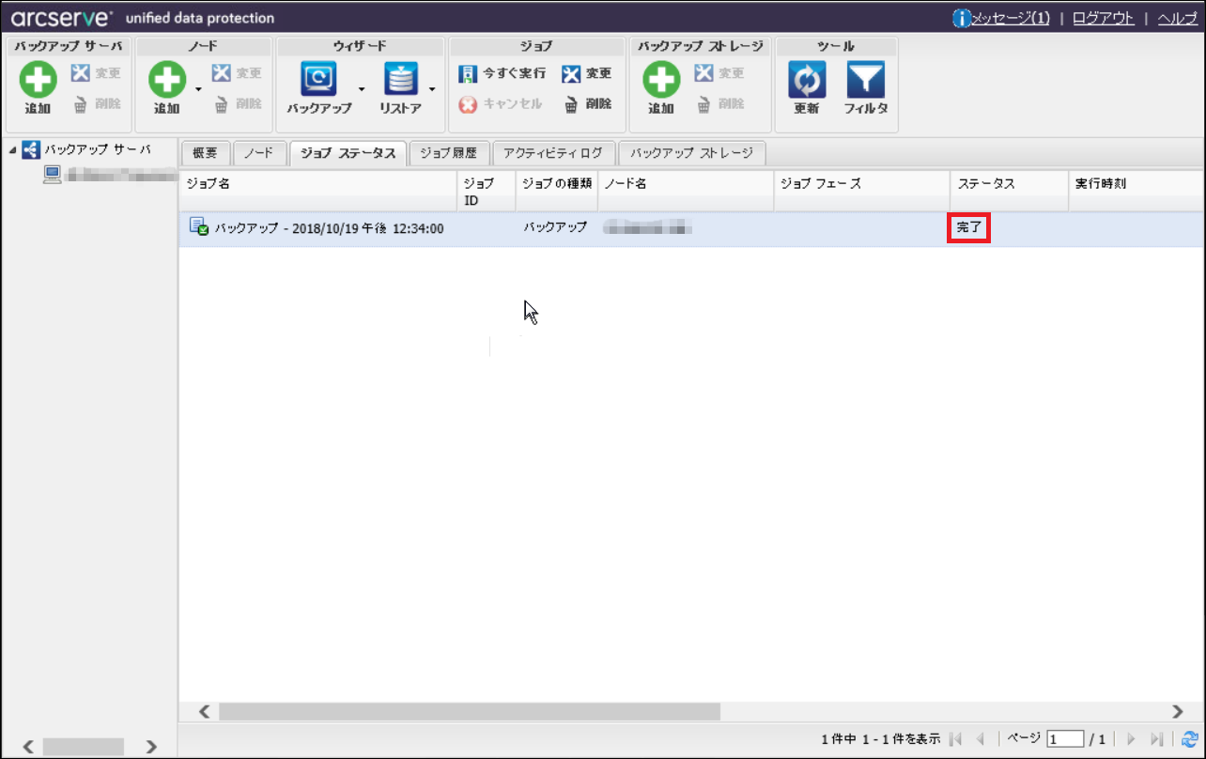Expand the バックアップ wizard dropdown arrow
This screenshot has width=1206, height=759.
tap(362, 89)
